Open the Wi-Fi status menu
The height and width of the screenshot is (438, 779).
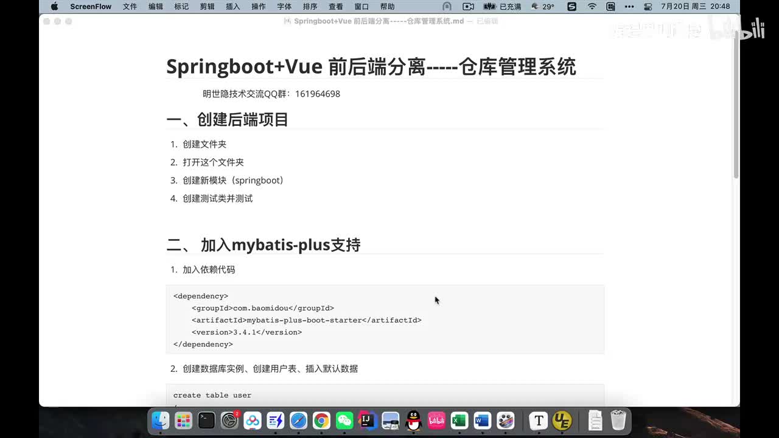(x=592, y=7)
